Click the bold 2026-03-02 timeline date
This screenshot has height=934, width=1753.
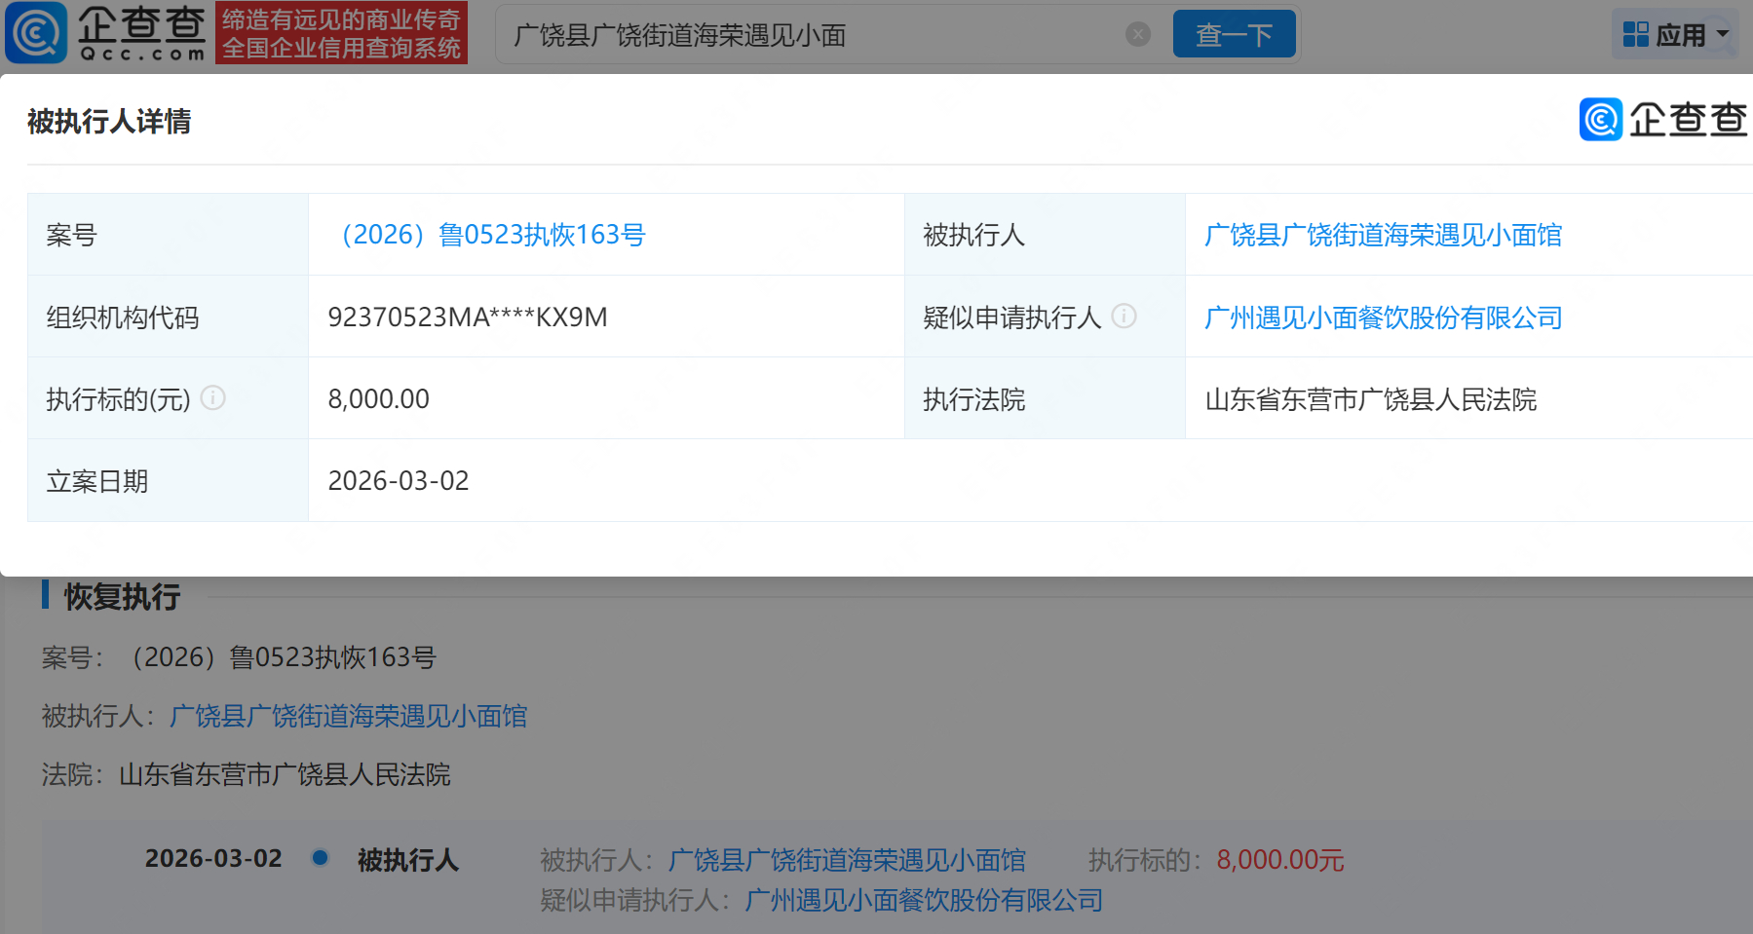click(x=213, y=858)
